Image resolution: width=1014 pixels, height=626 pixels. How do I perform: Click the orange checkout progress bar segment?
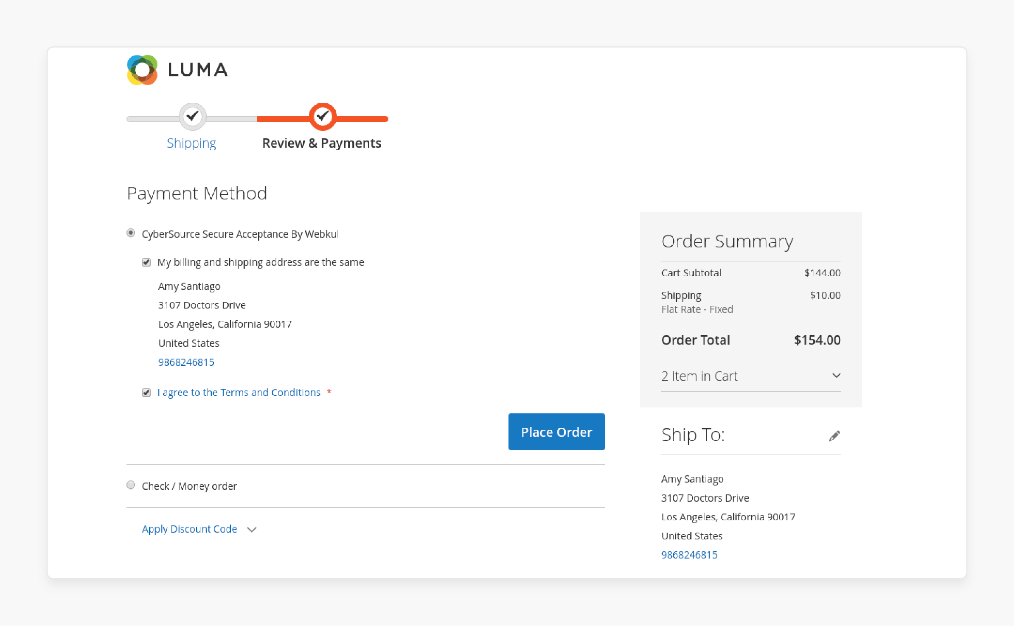click(323, 119)
